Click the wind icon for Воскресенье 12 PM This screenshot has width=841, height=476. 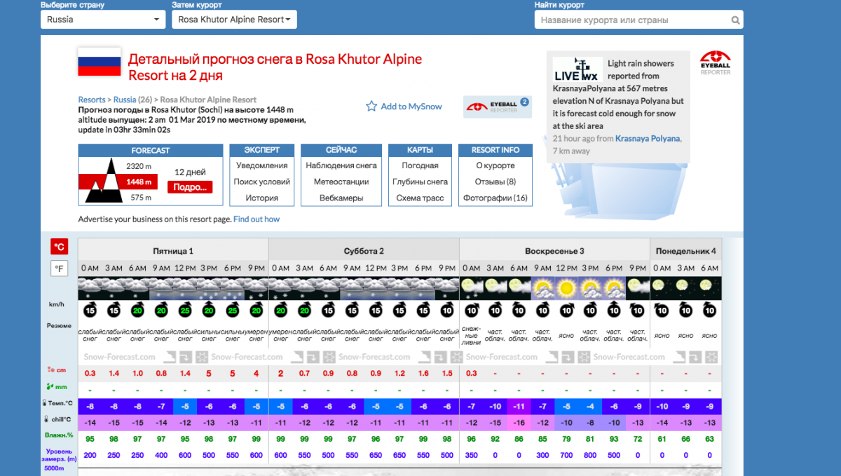[x=566, y=309]
